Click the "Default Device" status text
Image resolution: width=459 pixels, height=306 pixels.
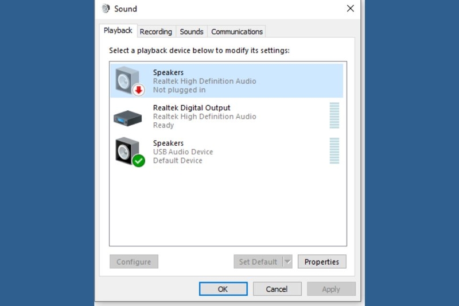(x=178, y=161)
